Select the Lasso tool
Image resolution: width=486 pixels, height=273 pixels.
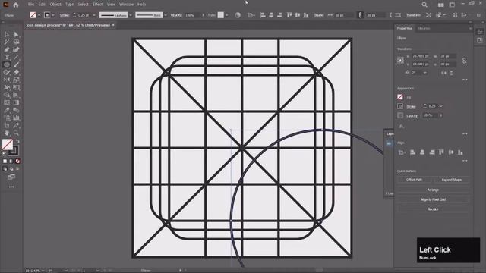tap(16, 42)
